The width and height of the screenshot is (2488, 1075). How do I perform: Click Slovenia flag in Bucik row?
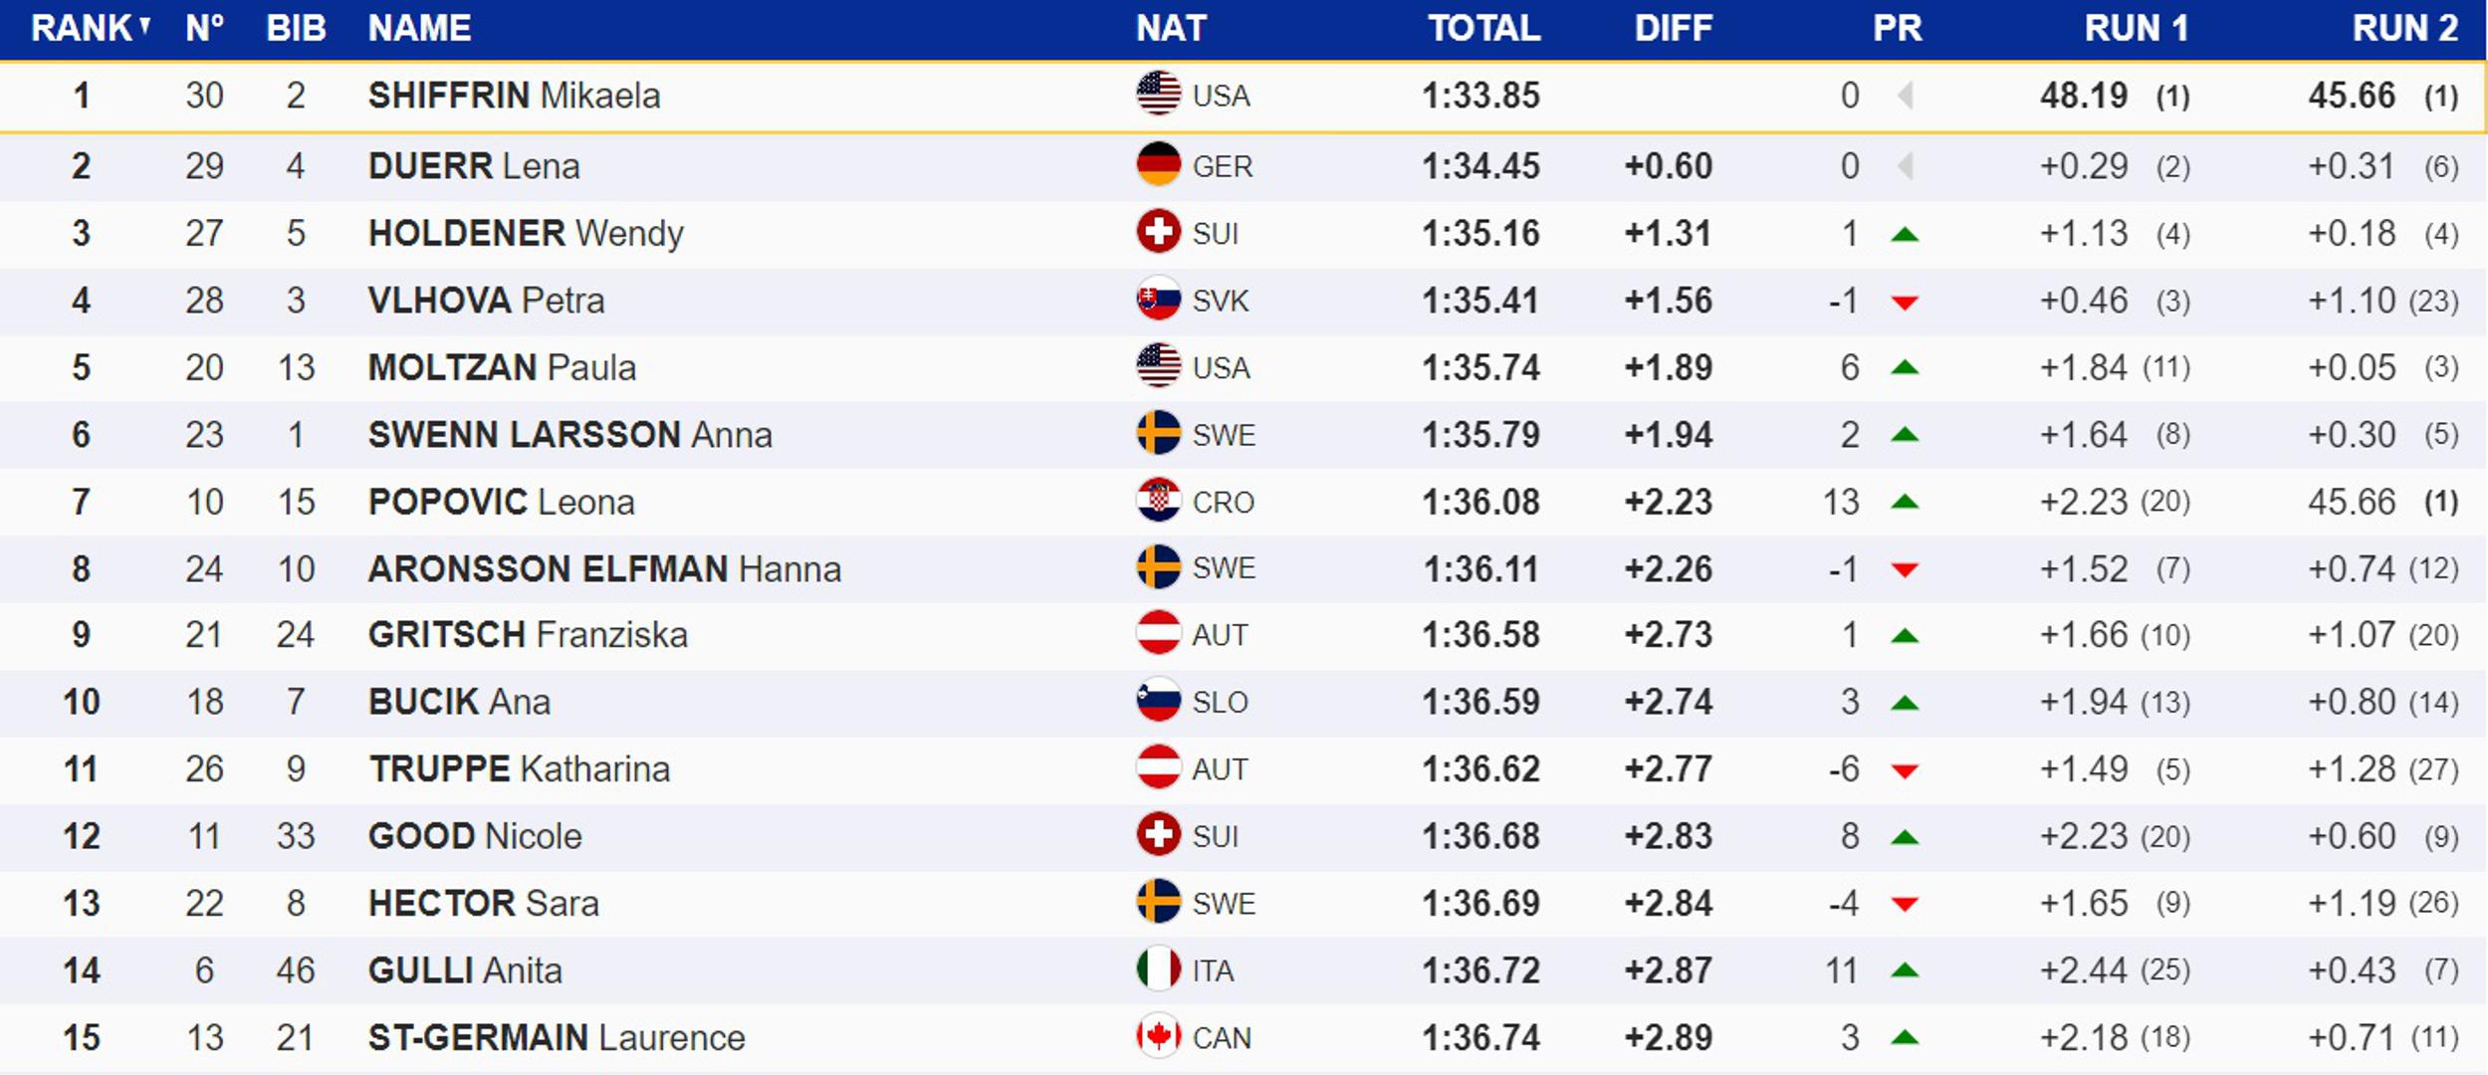click(1158, 701)
